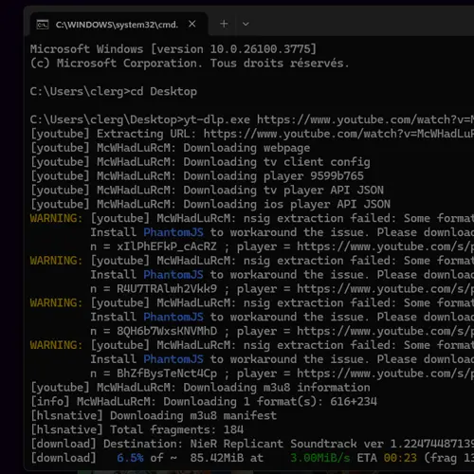Select the C:\WINDOWS\system32\cmd. tab
Image resolution: width=474 pixels, height=474 pixels.
119,25
